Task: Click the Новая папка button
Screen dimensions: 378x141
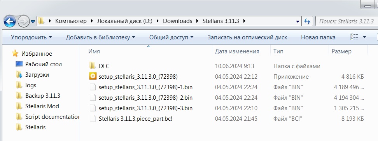Action: click(x=318, y=37)
